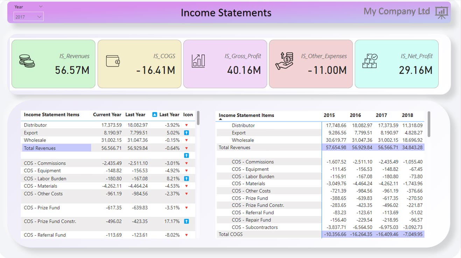Click the blue up arrow in the 8.21% Labor Burden row
Viewport: 461px width, 258px height.
coord(187,179)
